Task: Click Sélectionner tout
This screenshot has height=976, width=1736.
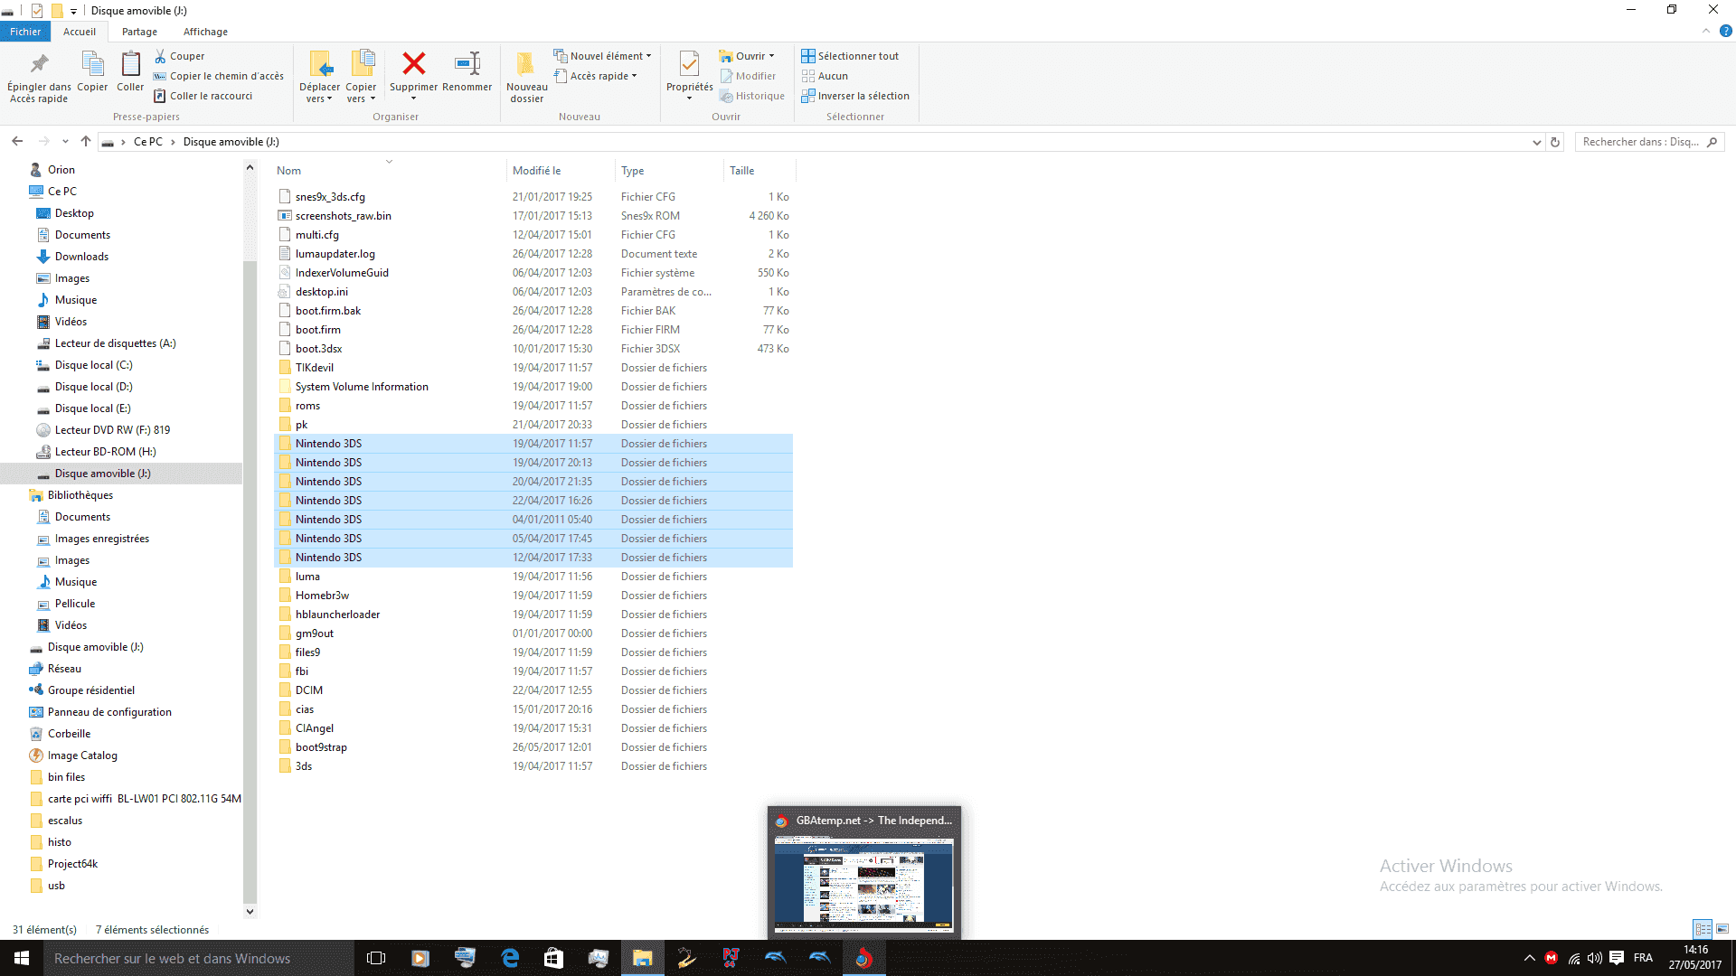Action: [850, 56]
